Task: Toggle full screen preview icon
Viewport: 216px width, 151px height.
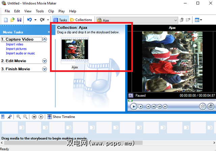Action: 131,95
